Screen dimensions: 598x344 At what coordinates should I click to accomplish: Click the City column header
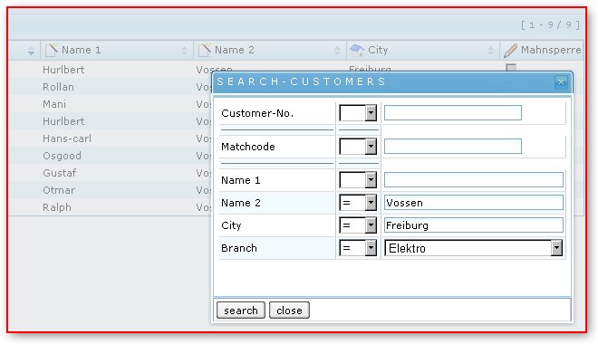(x=422, y=51)
